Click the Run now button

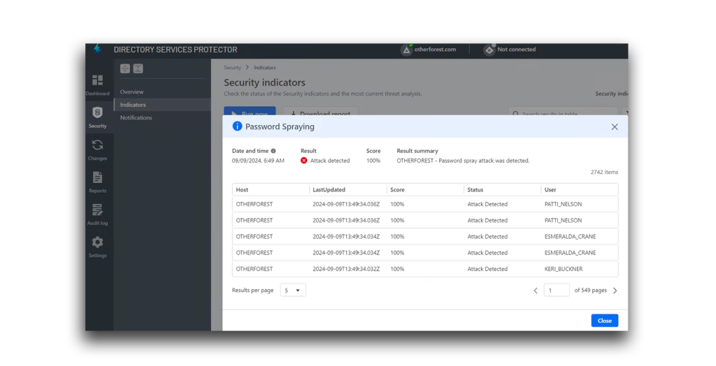[250, 111]
